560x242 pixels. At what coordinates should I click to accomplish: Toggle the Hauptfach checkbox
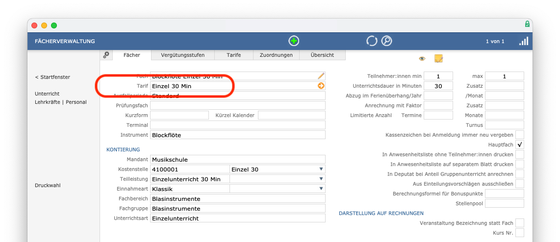pyautogui.click(x=520, y=145)
